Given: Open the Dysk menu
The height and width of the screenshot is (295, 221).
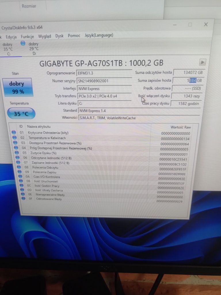Looking at the screenshot, I should [59, 36].
